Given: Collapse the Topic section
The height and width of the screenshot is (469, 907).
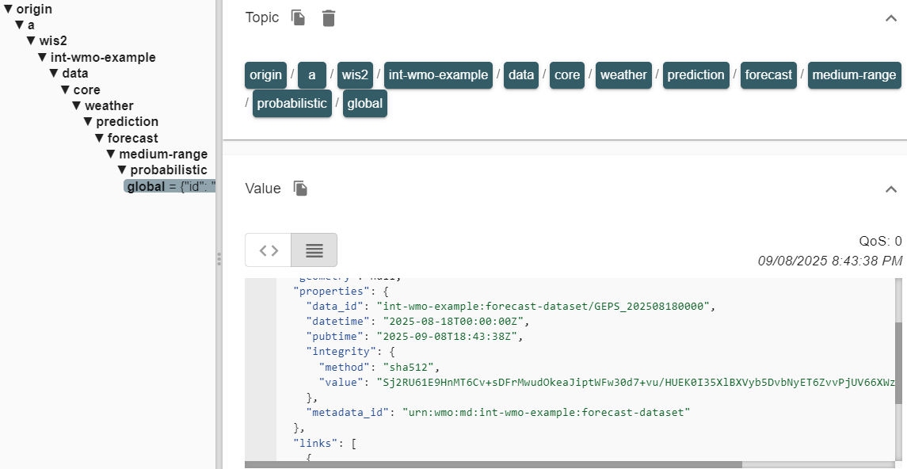Looking at the screenshot, I should [x=891, y=18].
